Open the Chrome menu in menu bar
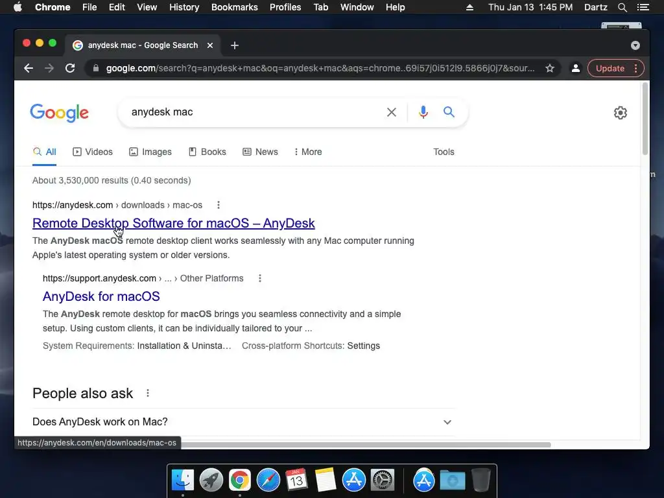Image resolution: width=664 pixels, height=498 pixels. click(53, 7)
